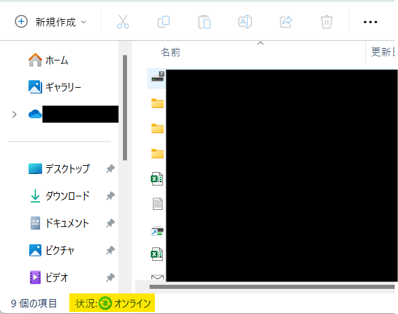The width and height of the screenshot is (398, 314).
Task: Expand the OneDrive tree node chevron
Action: (x=14, y=115)
